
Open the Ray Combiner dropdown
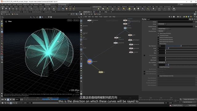[x=162, y=62]
